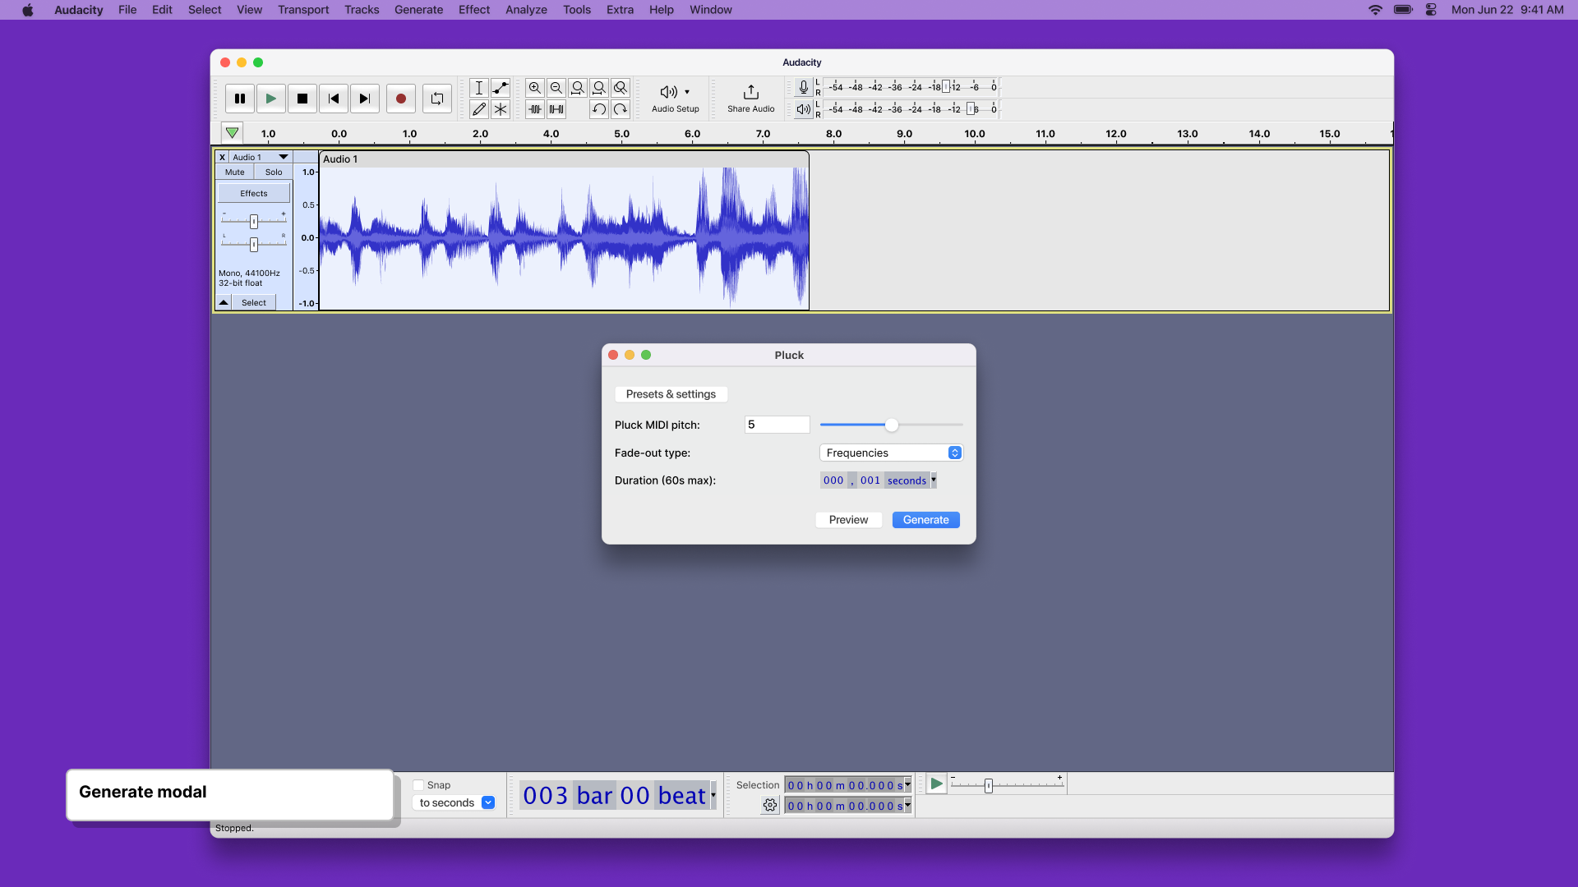This screenshot has width=1578, height=887.
Task: Click the Trim Audio Outside Selection icon
Action: pyautogui.click(x=535, y=108)
